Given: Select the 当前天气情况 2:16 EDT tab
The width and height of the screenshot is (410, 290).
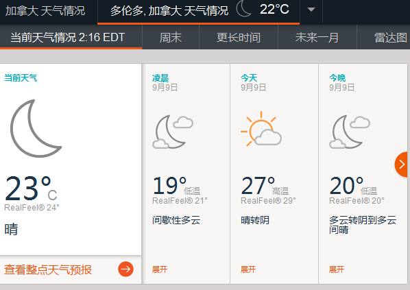Looking at the screenshot, I should [x=68, y=37].
